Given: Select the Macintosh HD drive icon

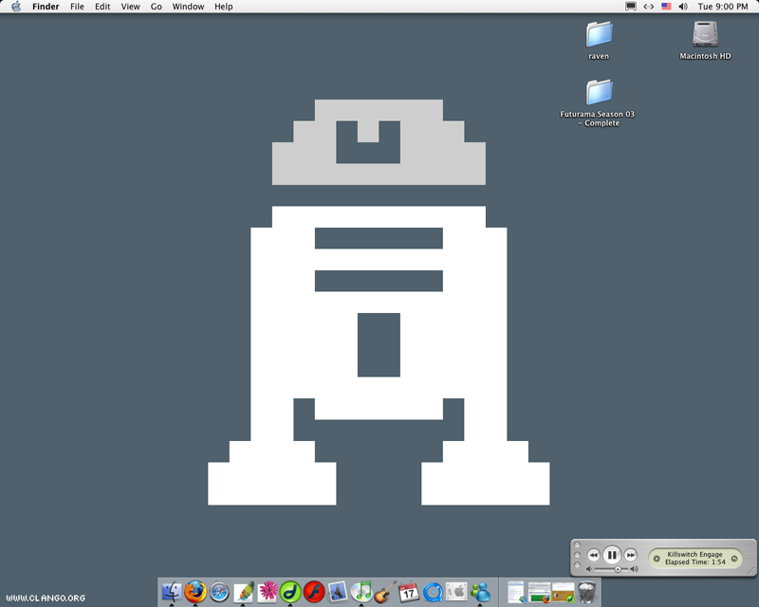Looking at the screenshot, I should (x=705, y=35).
